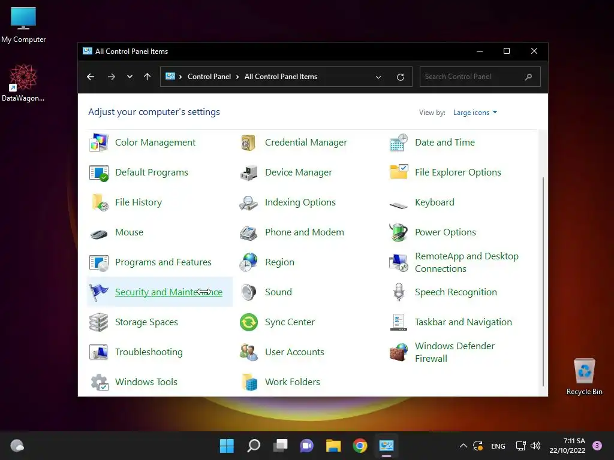The height and width of the screenshot is (460, 614).
Task: Open the Date and Time calendar icon
Action: pyautogui.click(x=399, y=143)
